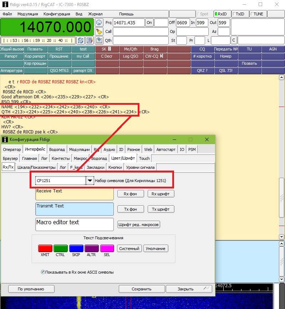Image resolution: width=285 pixels, height=309 pixels.
Task: Click the notepad icon next to the S-meter
Action: [89, 40]
